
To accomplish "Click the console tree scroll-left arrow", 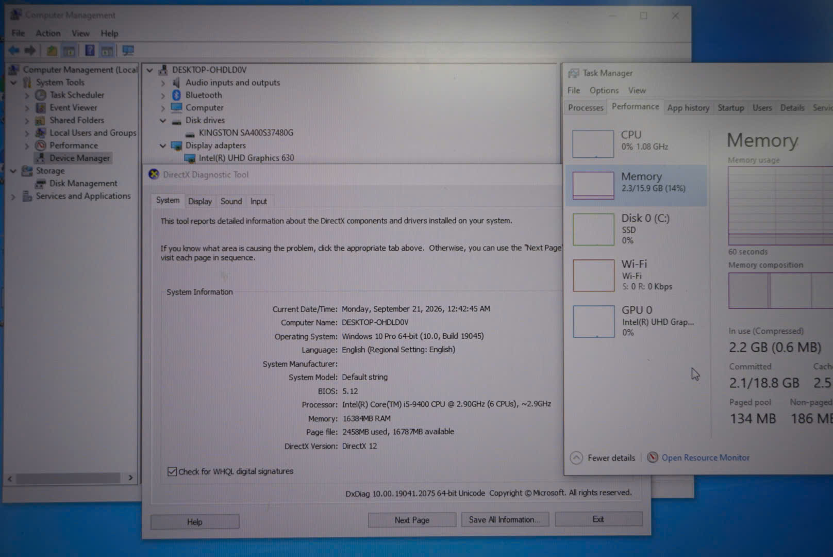I will [x=10, y=479].
